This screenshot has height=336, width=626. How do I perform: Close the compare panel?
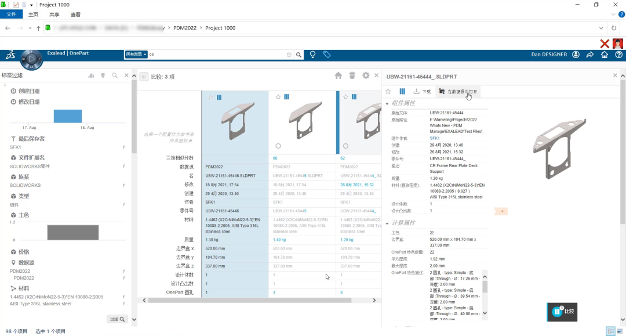tap(377, 75)
